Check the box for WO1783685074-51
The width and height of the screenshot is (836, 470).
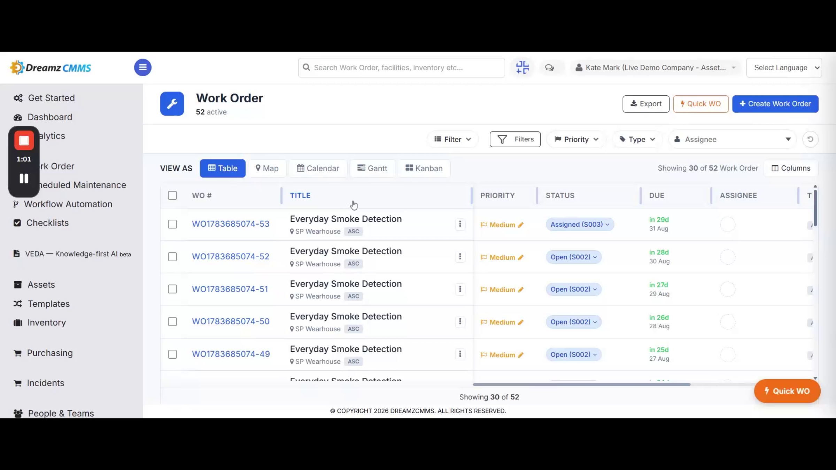(x=172, y=289)
